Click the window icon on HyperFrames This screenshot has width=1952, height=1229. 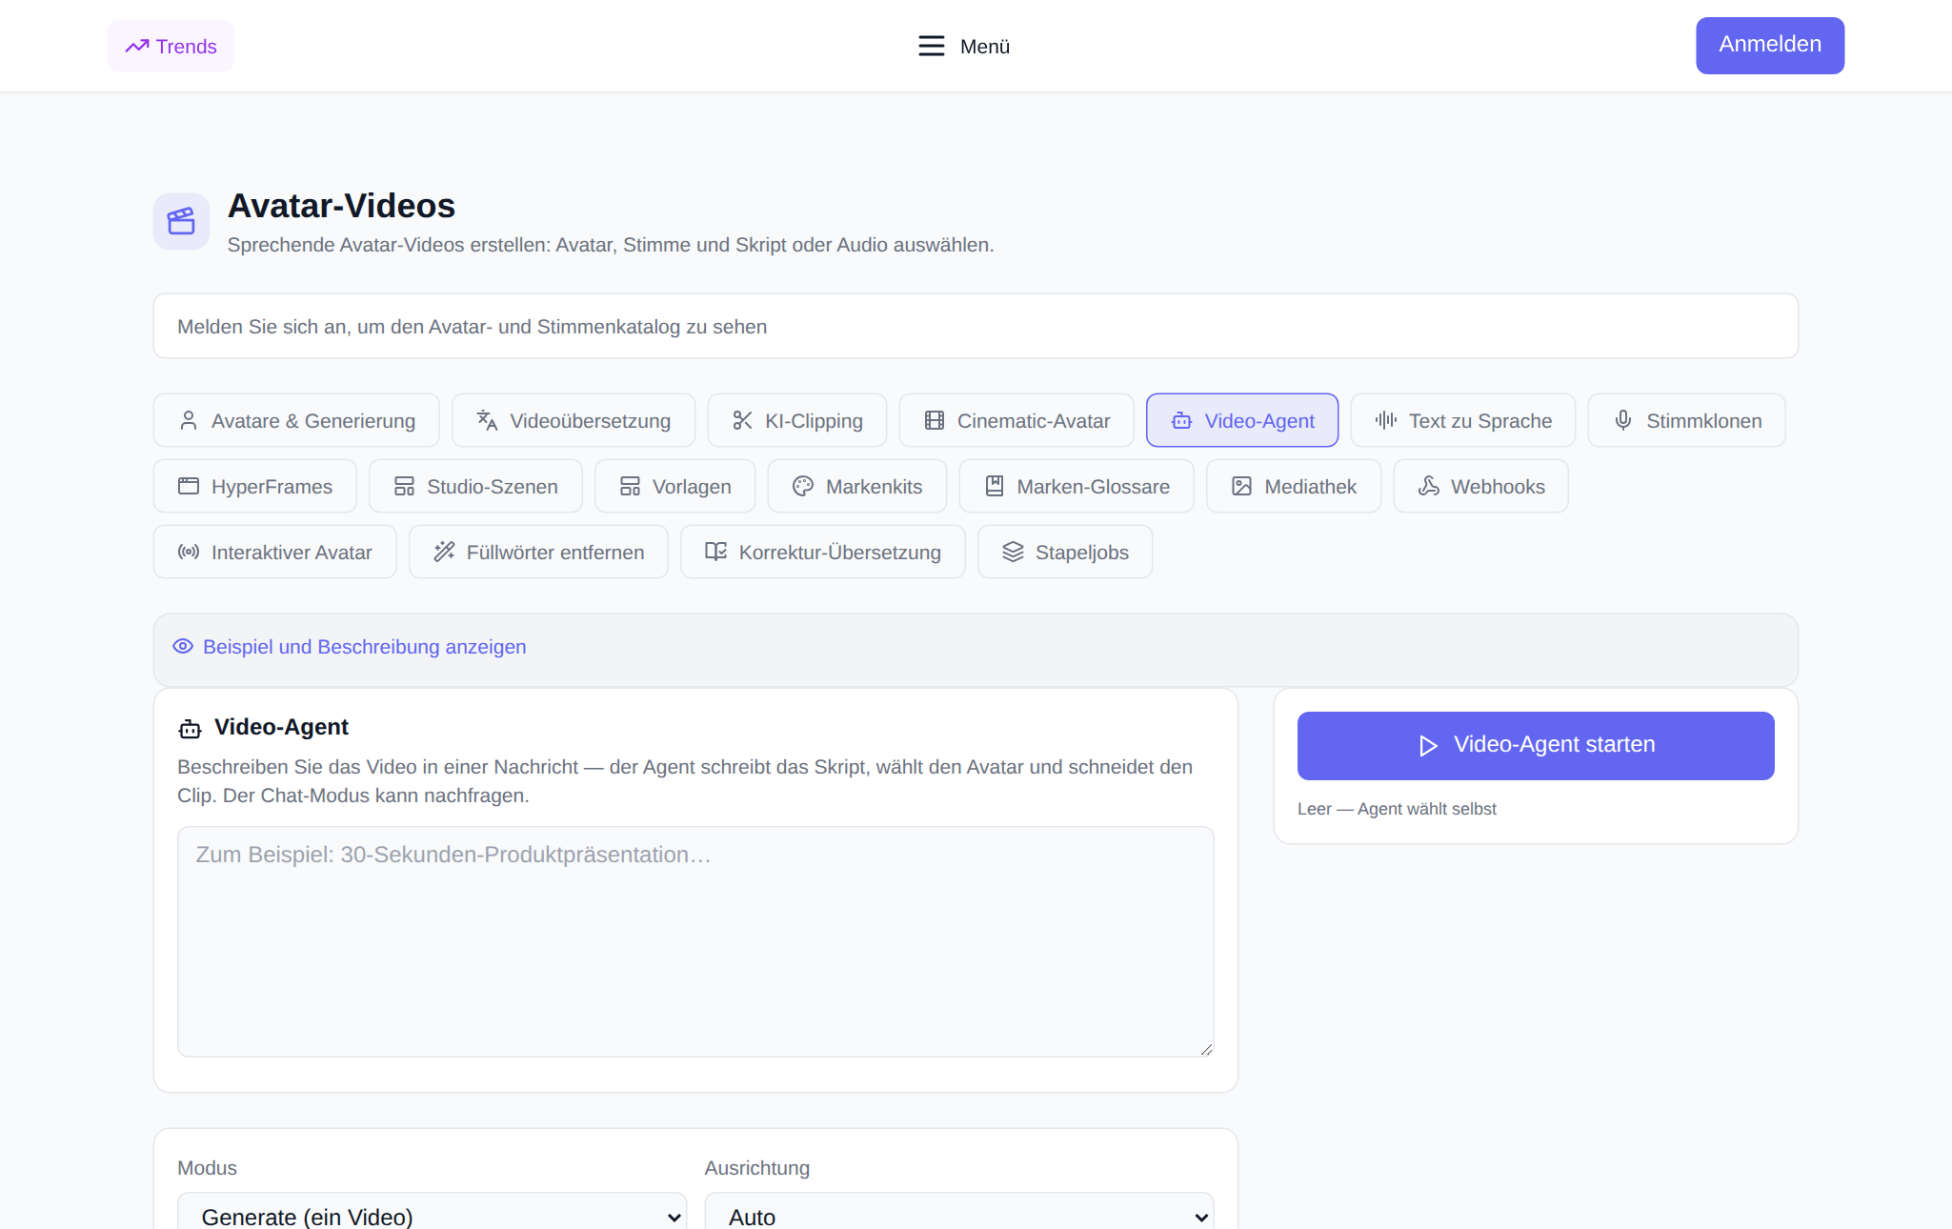(189, 486)
